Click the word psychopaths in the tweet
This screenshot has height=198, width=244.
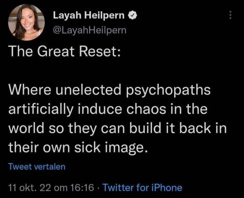pos(168,91)
